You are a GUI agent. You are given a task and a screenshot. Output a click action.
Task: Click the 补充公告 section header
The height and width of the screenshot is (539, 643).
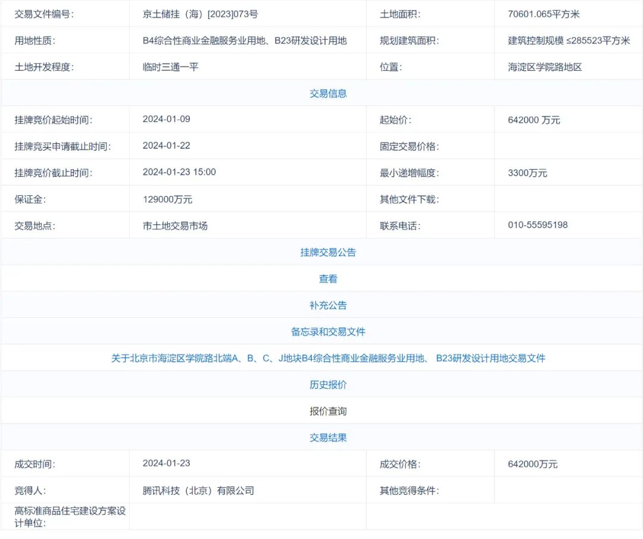(x=328, y=305)
